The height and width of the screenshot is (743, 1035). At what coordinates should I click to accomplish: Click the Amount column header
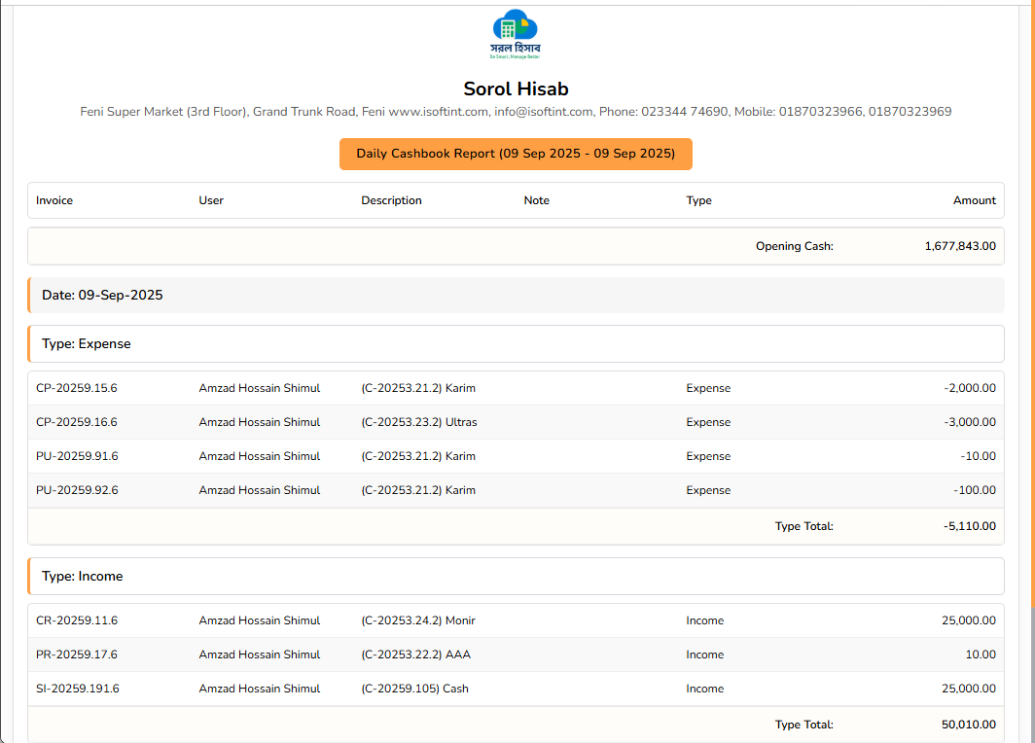974,200
